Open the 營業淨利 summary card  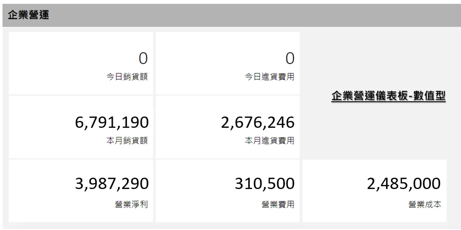tap(81, 191)
